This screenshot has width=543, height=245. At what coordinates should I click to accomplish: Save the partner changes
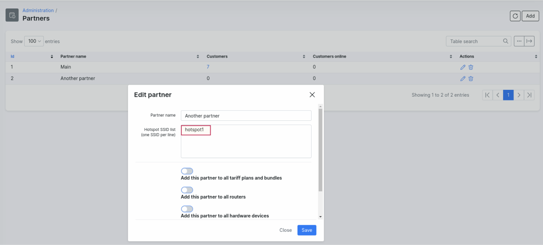click(306, 230)
